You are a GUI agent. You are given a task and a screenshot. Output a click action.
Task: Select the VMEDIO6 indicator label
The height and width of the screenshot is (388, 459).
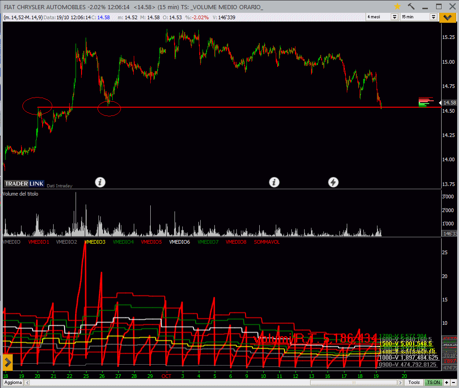point(180,242)
